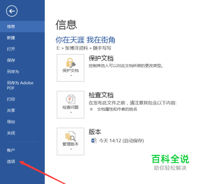This screenshot has width=207, height=184.
Task: Open the 今天 14:12 (自动保存) version
Action: point(121,141)
